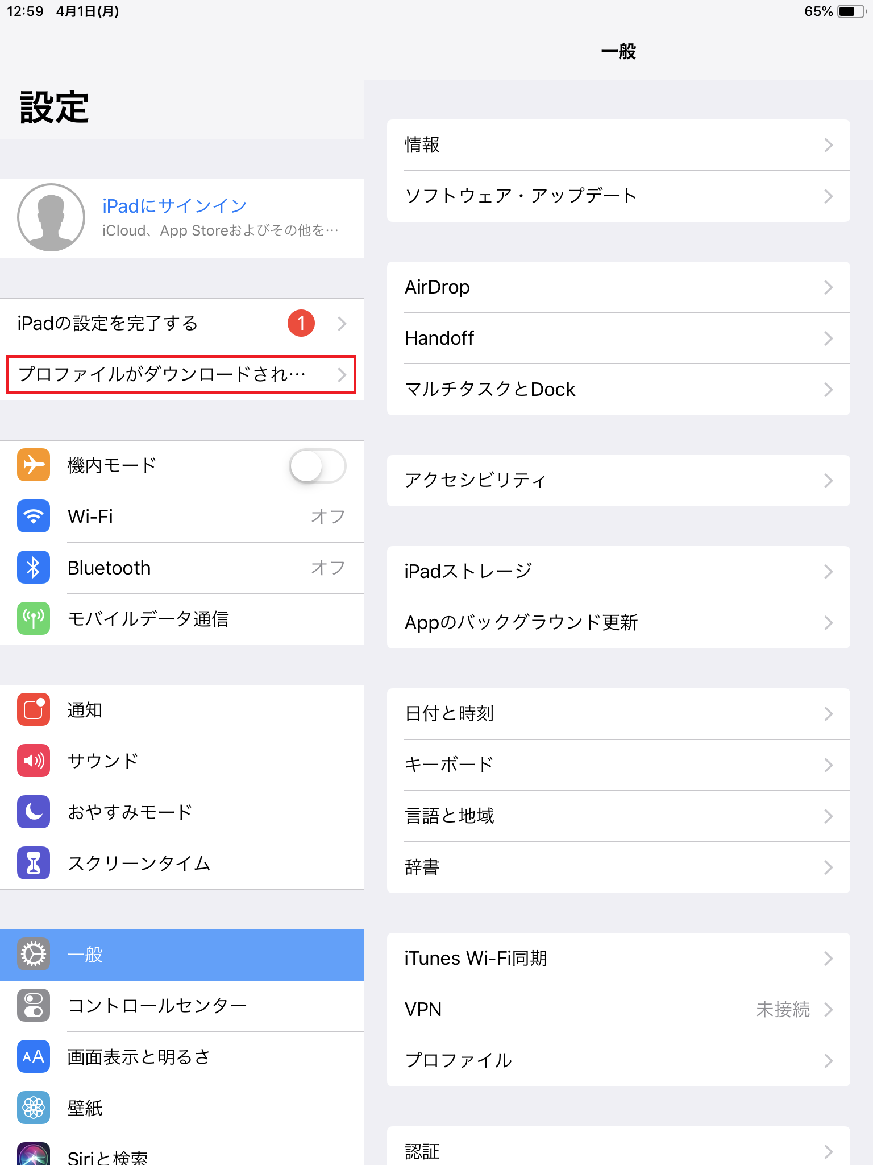
Task: Open プロファイルがダウンロードされ… row
Action: coord(182,374)
